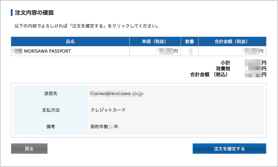Click the quantity cell in the product row
Screen dimensions: 278x167
190,51
